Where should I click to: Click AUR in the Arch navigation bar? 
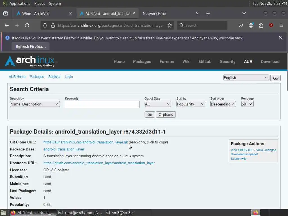click(x=248, y=62)
